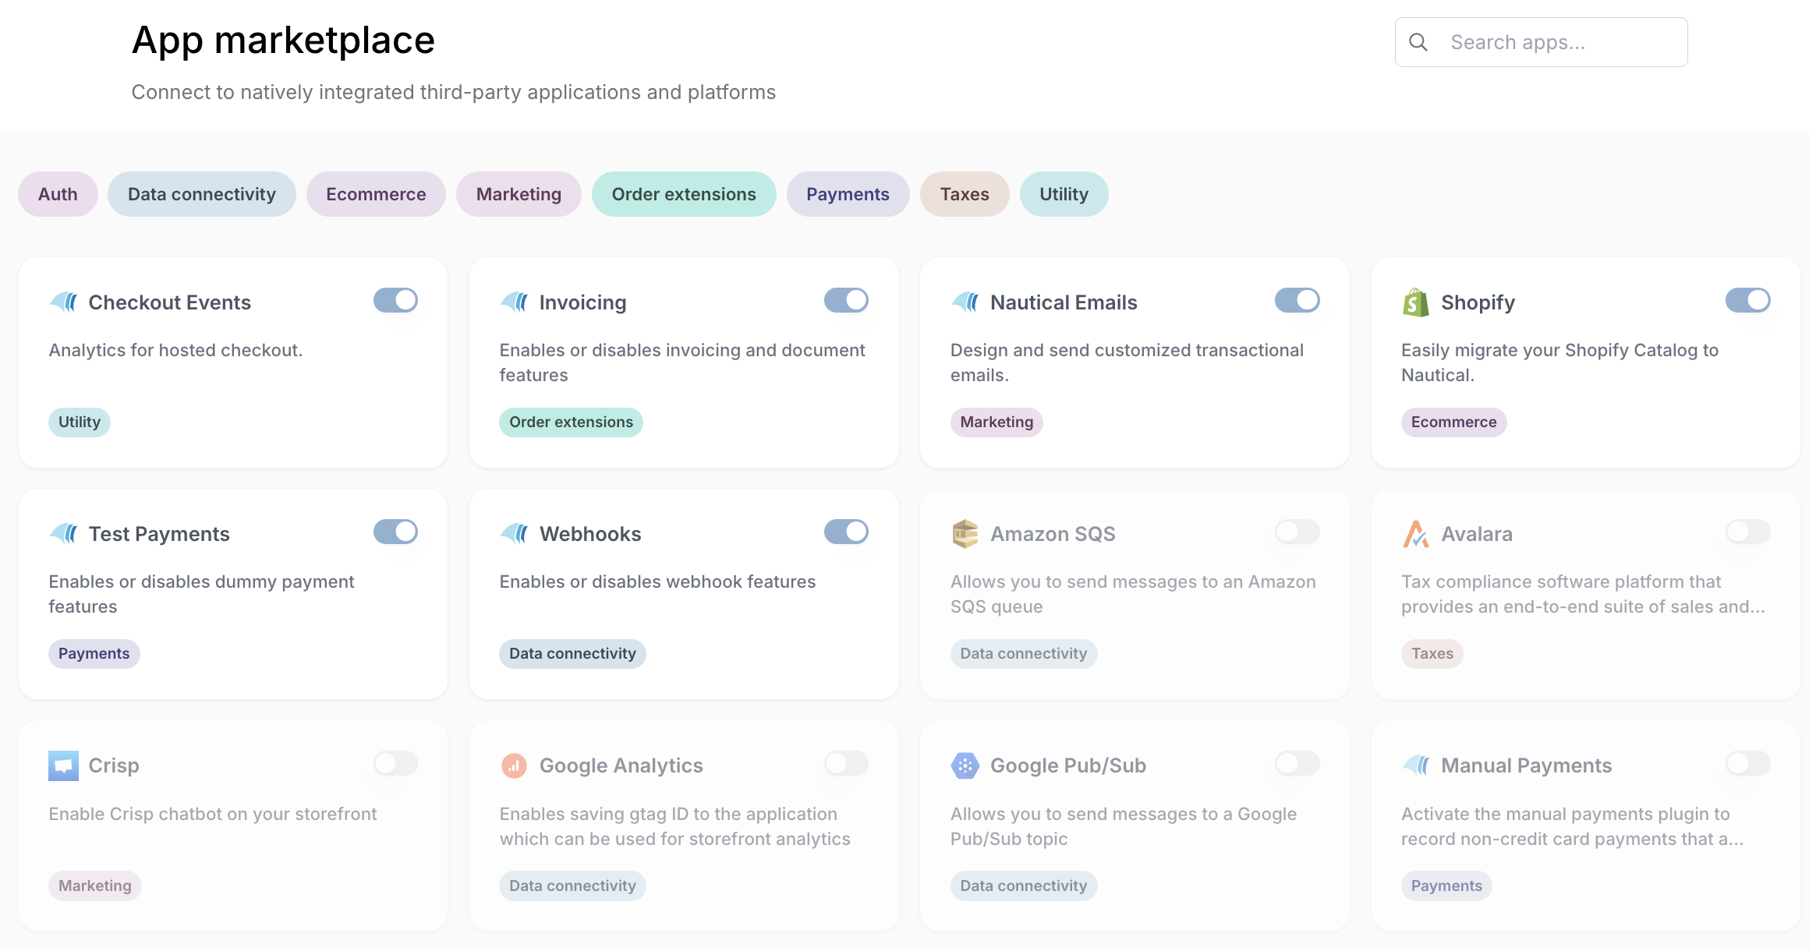
Task: Select the Payments category filter
Action: point(848,194)
